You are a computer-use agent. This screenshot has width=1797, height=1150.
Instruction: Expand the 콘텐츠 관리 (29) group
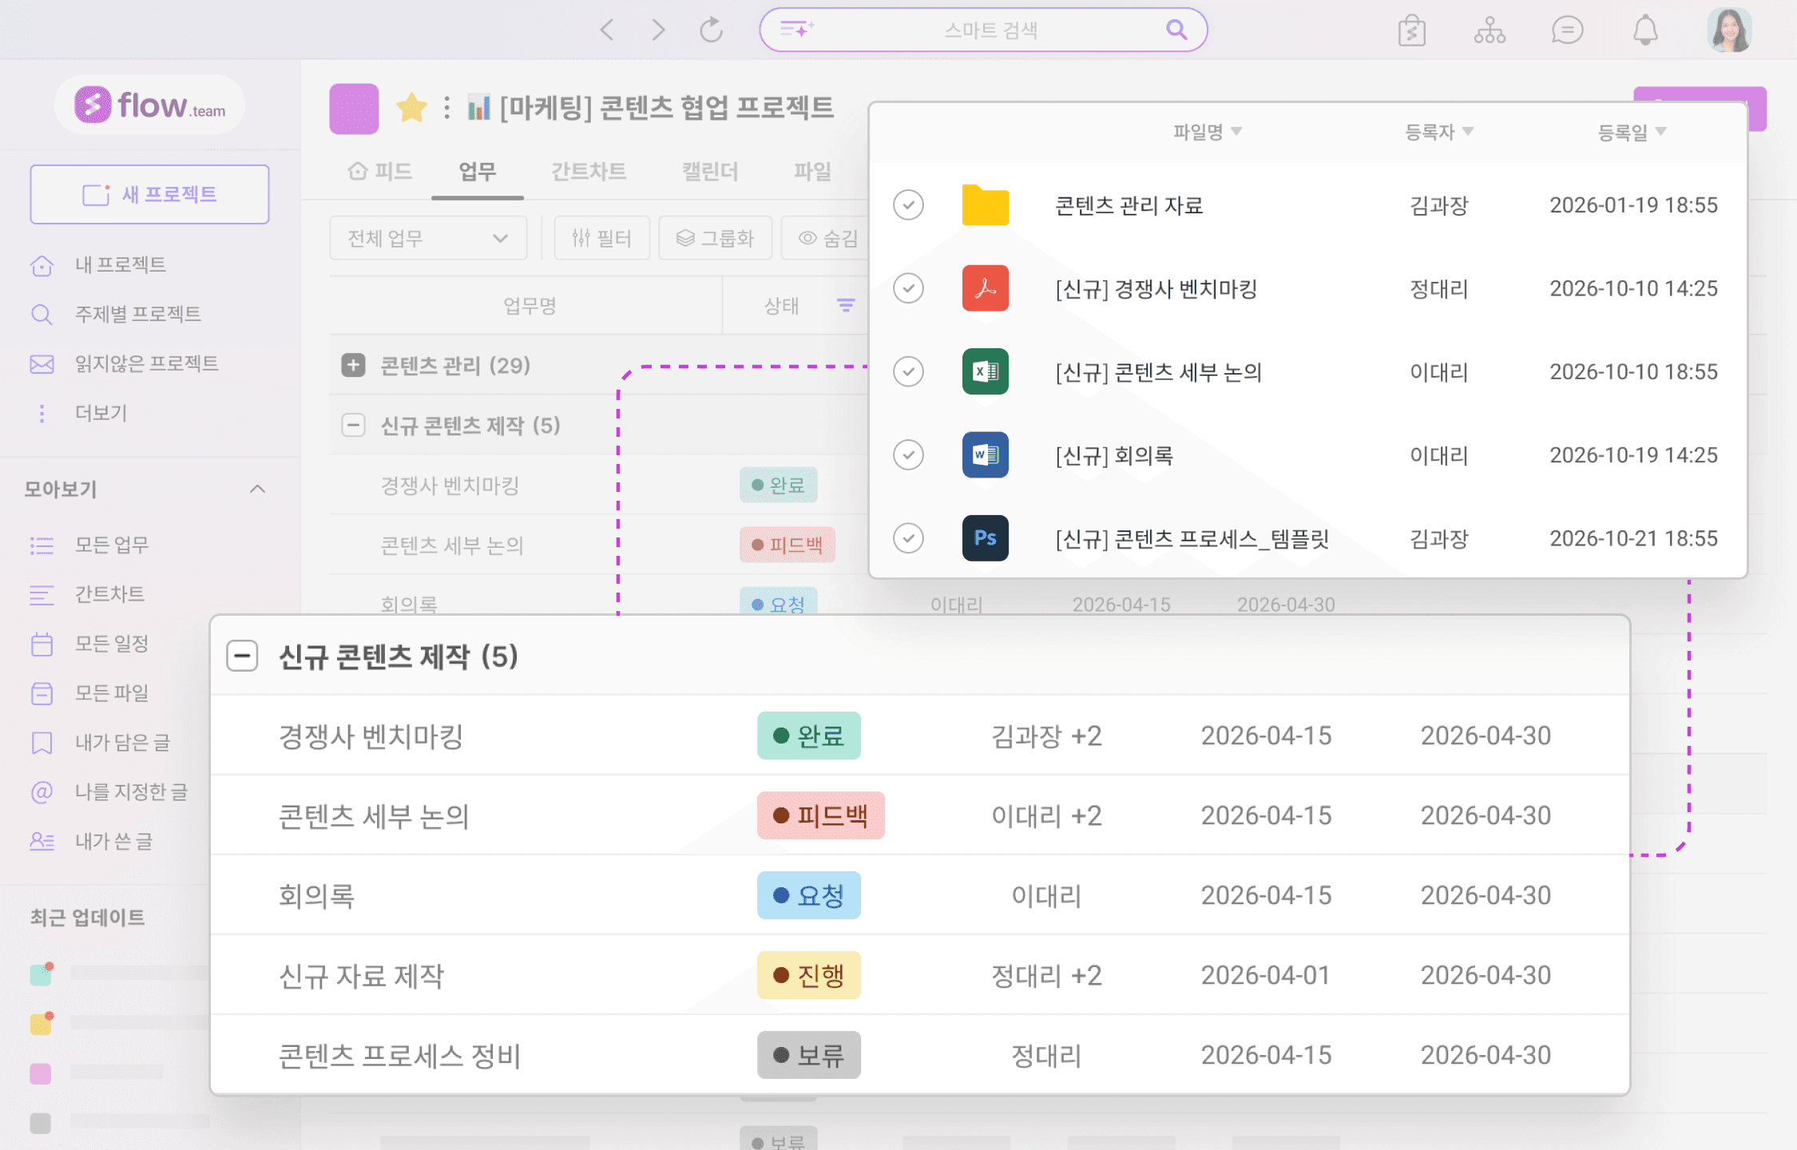point(353,365)
